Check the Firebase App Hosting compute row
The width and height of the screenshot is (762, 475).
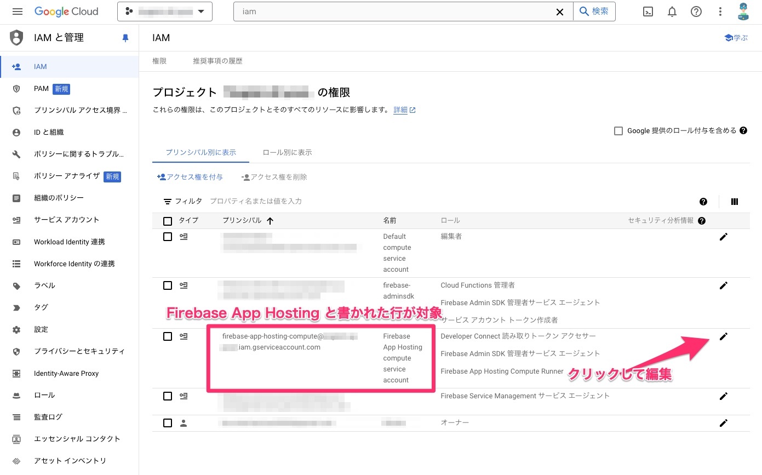tap(168, 336)
